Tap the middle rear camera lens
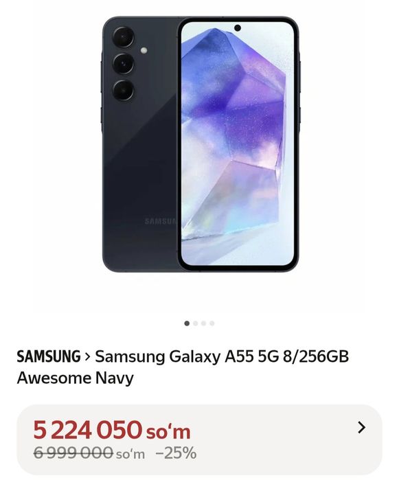The height and width of the screenshot is (480, 399). click(123, 64)
